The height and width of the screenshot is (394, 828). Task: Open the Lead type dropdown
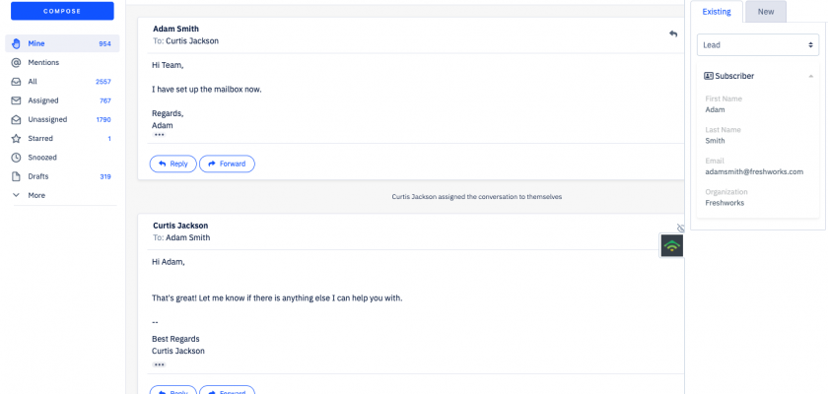coord(758,45)
